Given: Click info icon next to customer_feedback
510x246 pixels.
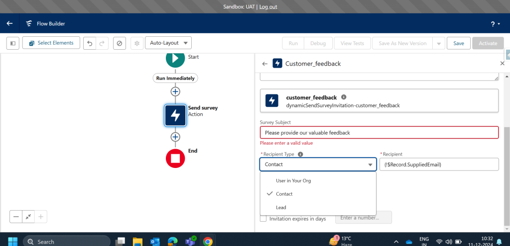Looking at the screenshot, I should (344, 97).
